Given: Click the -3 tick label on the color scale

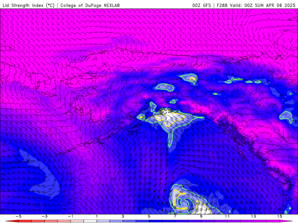Looking at the screenshot, I should [44, 216].
